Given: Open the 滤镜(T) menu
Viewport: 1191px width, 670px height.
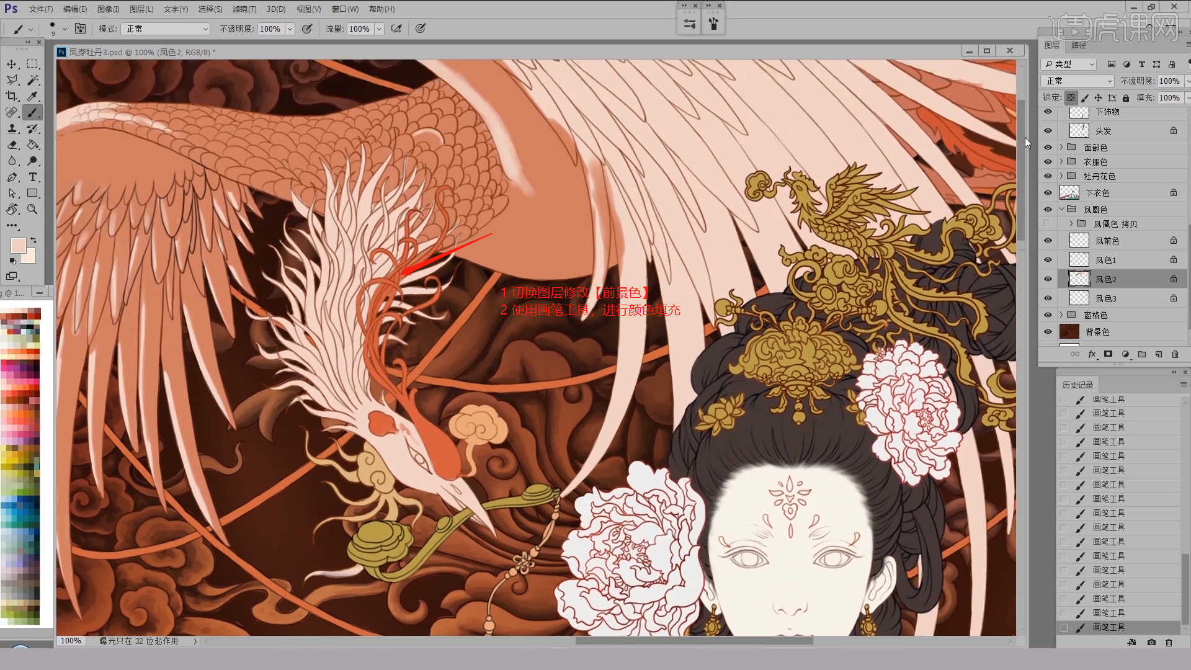Looking at the screenshot, I should pos(244,9).
